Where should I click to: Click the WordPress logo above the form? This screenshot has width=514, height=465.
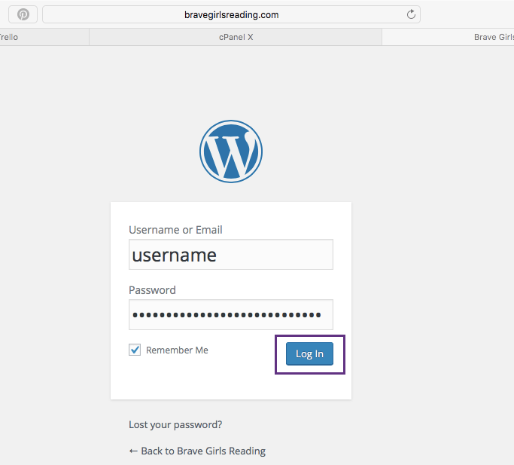coord(231,151)
